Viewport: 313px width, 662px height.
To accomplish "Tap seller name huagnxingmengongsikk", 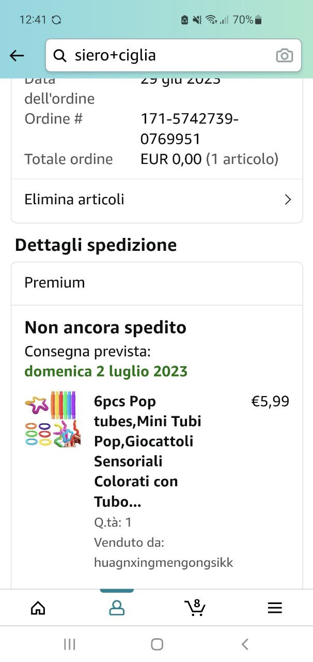I will (x=163, y=563).
